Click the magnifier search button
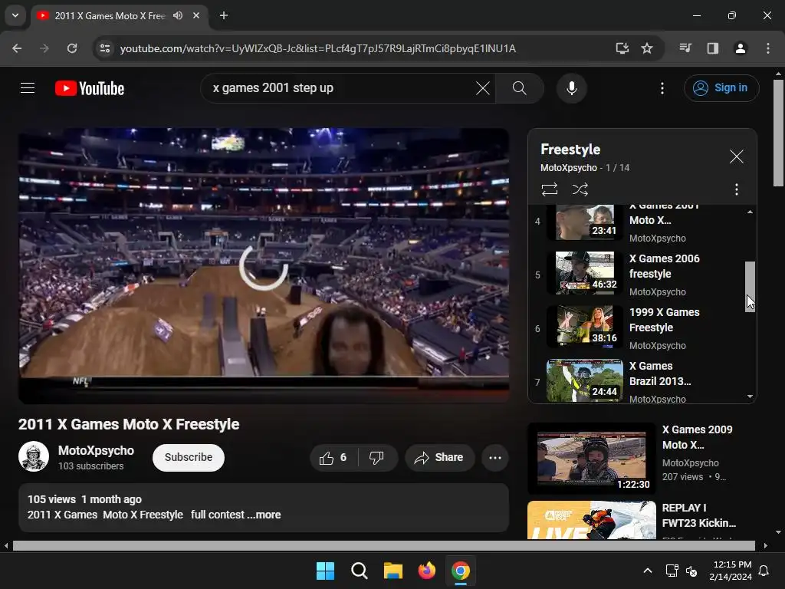 [x=519, y=88]
